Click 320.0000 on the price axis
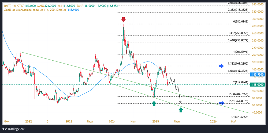The image size is (268, 133). click(258, 12)
